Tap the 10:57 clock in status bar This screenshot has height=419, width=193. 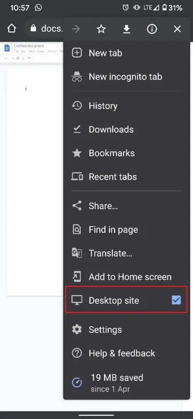point(20,8)
